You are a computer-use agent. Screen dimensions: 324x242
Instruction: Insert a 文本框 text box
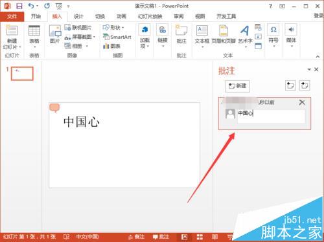point(202,36)
